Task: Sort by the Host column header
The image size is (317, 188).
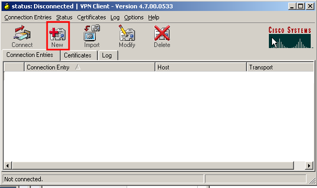Action: [x=201, y=67]
